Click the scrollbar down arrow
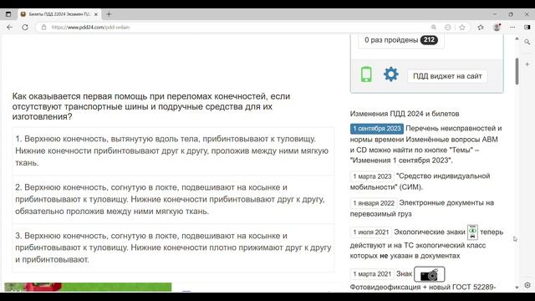This screenshot has width=535, height=301. (x=517, y=288)
